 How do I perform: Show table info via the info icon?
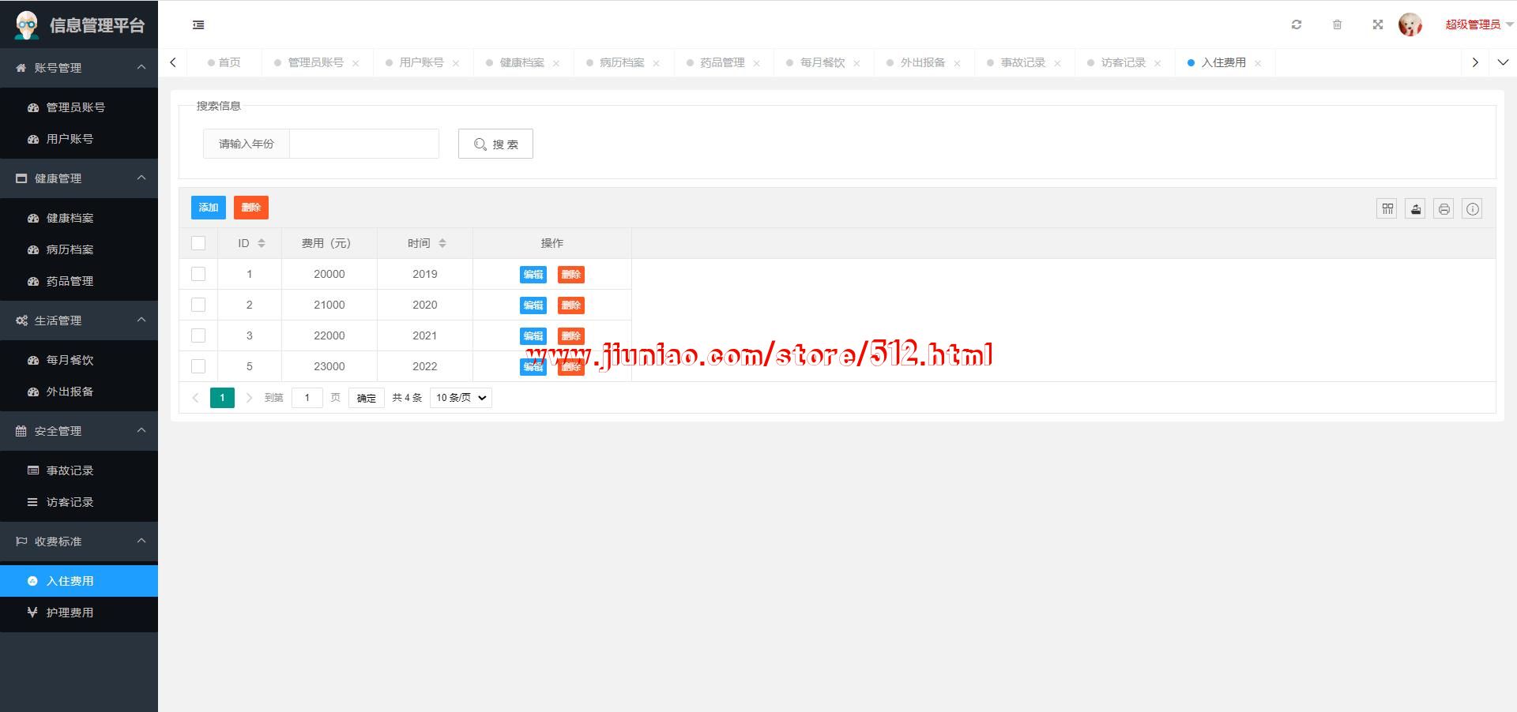coord(1473,208)
